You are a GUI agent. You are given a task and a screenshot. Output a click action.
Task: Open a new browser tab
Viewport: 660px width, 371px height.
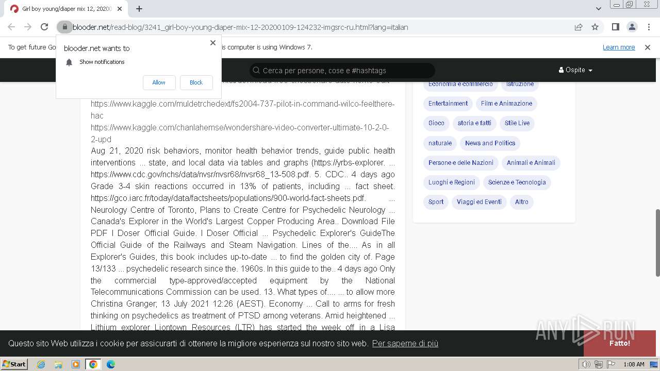(x=139, y=9)
